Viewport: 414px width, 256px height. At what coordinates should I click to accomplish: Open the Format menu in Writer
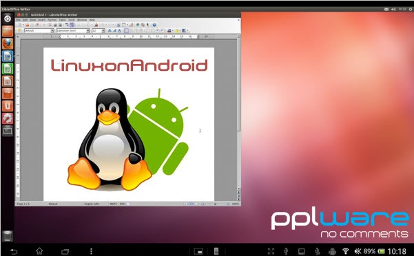click(52, 20)
